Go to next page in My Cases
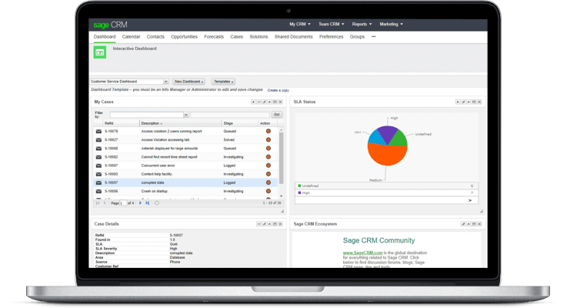The image size is (567, 308). [140, 203]
